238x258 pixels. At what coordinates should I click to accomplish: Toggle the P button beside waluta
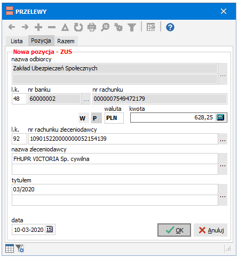pyautogui.click(x=97, y=118)
